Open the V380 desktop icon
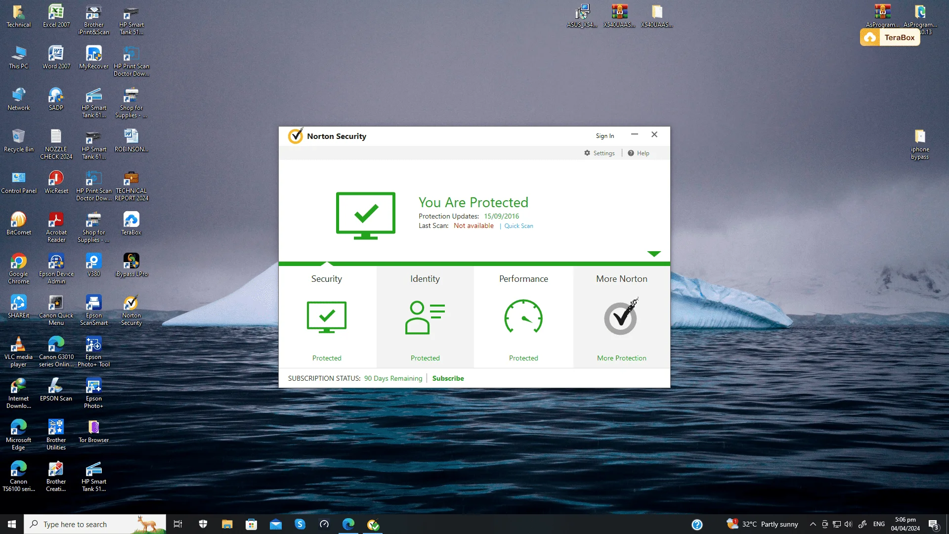Image resolution: width=949 pixels, height=534 pixels. tap(94, 265)
